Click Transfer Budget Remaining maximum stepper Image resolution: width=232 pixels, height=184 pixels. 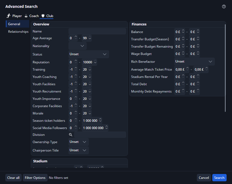click(195, 47)
